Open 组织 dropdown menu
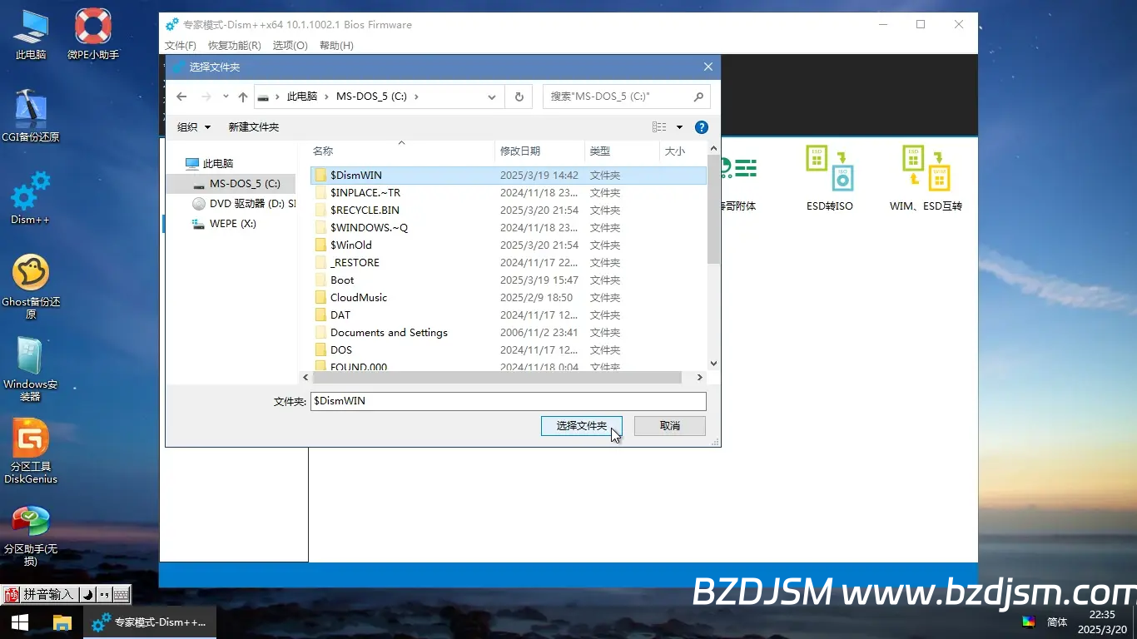The height and width of the screenshot is (639, 1137). [x=194, y=127]
